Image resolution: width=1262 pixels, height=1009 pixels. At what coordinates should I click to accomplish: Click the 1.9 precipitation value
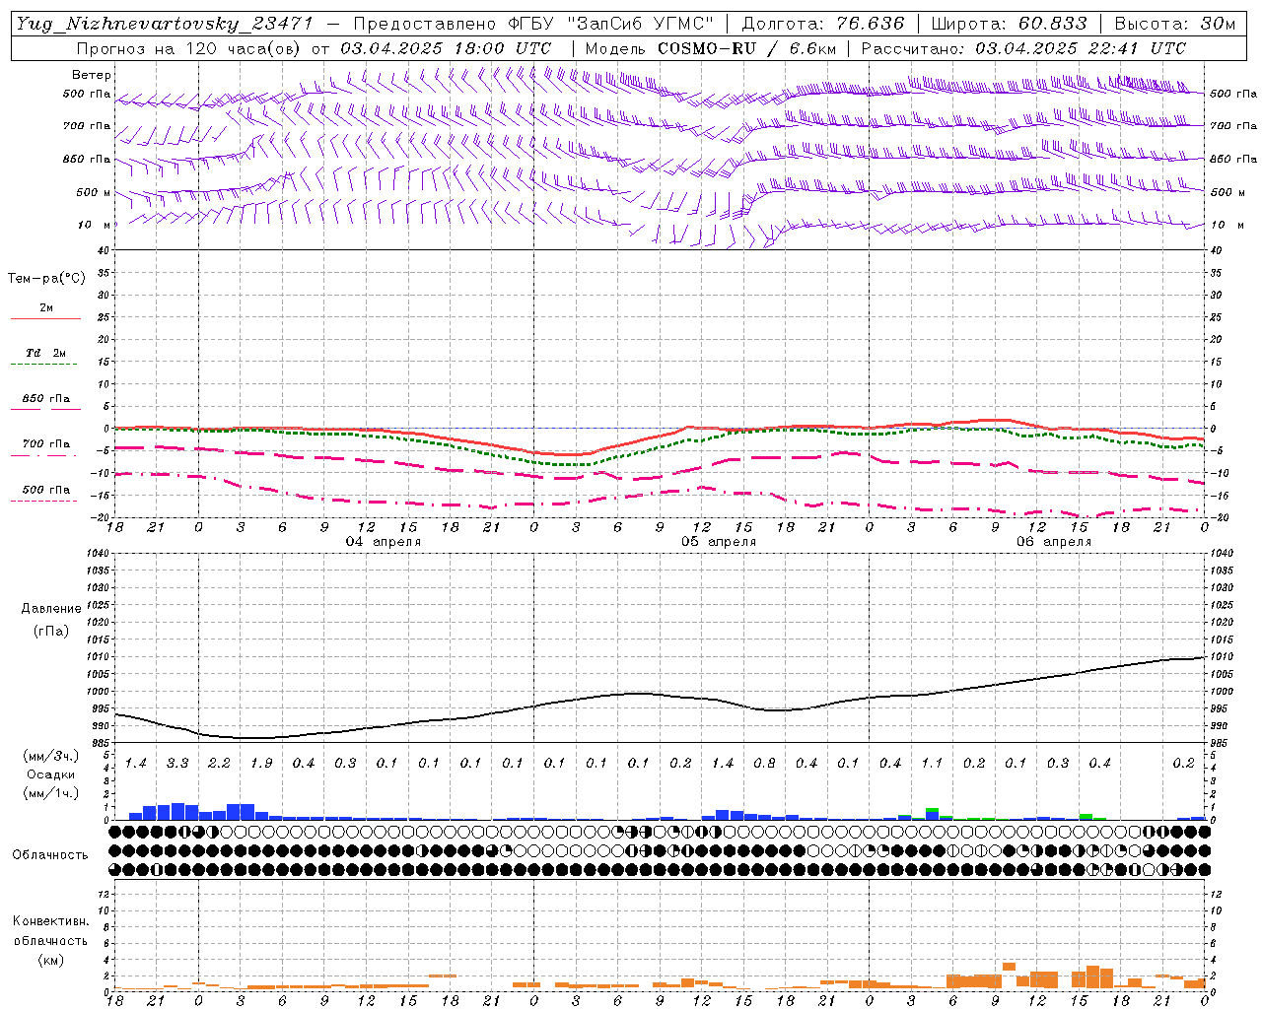coord(261,764)
